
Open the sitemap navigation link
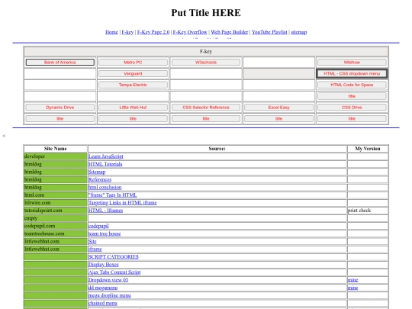[299, 32]
